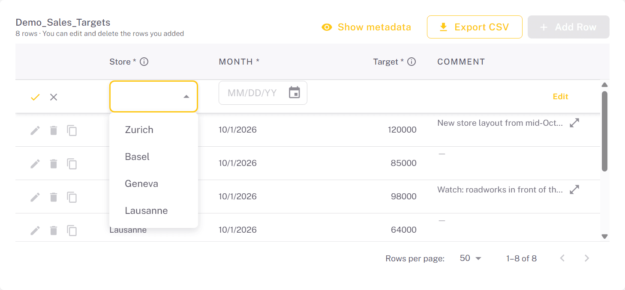The height and width of the screenshot is (290, 625).
Task: Delete the row with target 85000
Action: point(54,163)
